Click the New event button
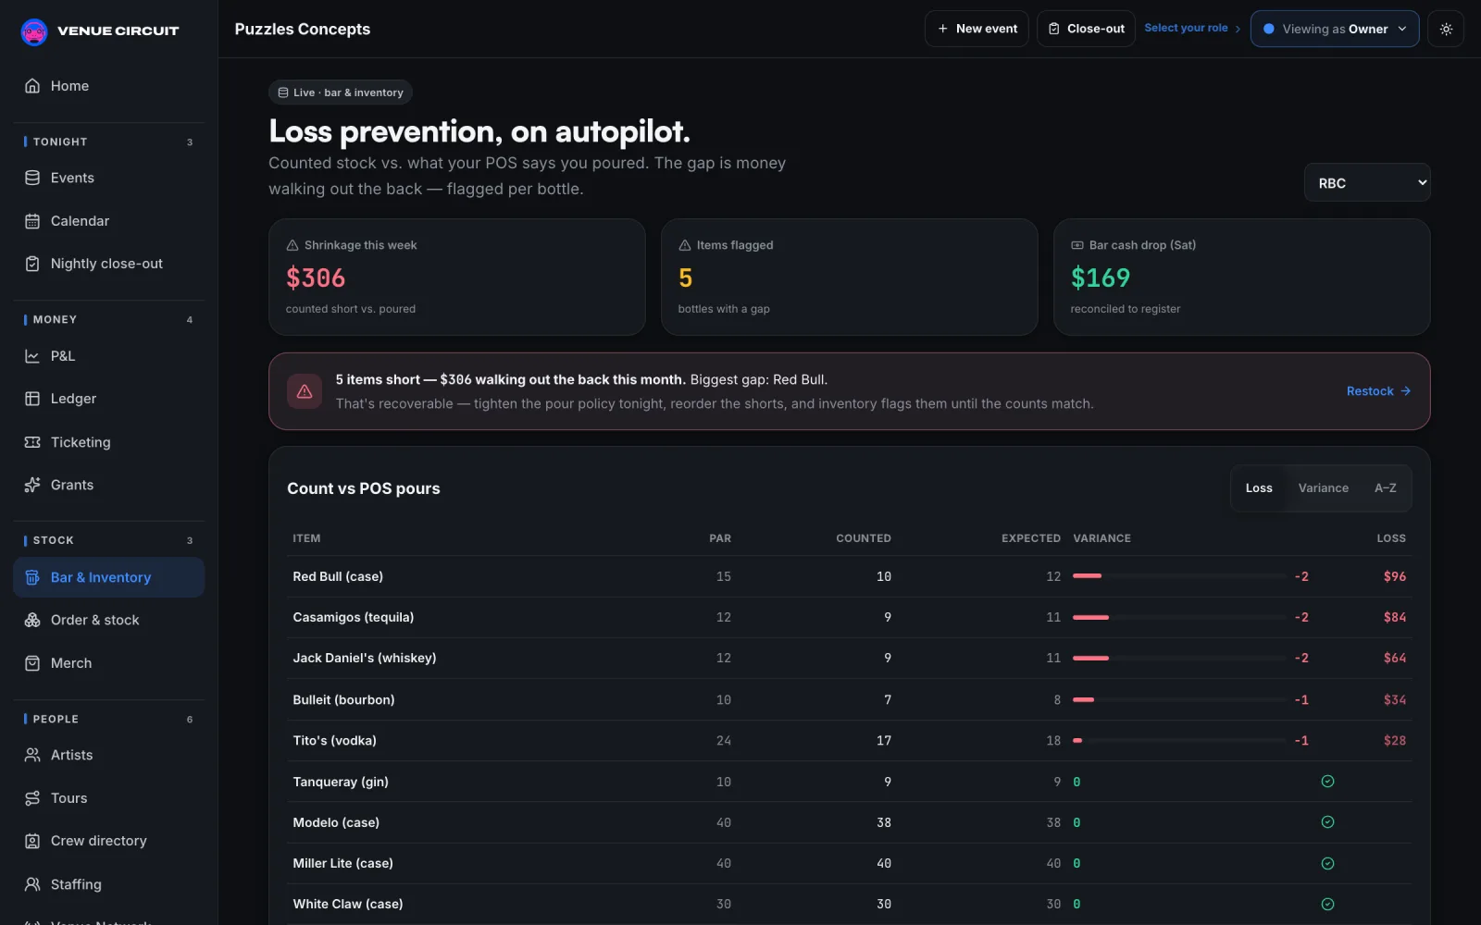 (x=977, y=29)
